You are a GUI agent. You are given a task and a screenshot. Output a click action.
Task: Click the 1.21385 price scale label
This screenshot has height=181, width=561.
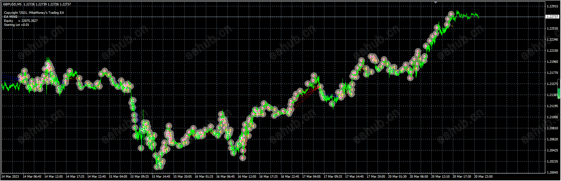point(552,95)
